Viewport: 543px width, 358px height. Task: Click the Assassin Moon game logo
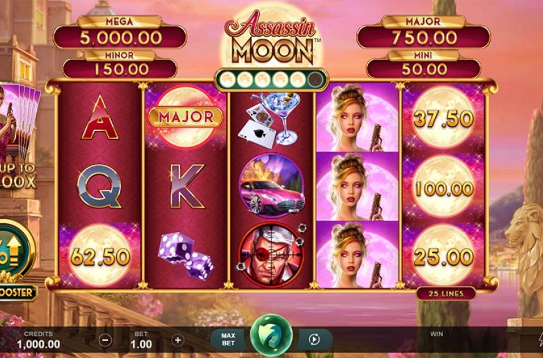271,37
